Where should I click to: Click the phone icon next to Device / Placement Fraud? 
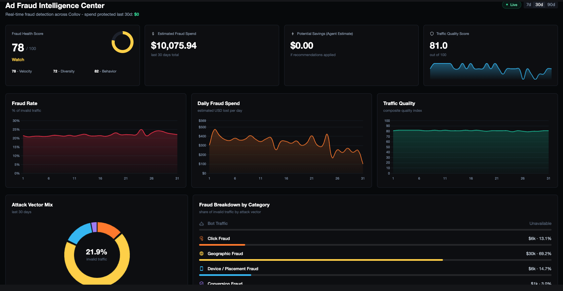coord(201,269)
